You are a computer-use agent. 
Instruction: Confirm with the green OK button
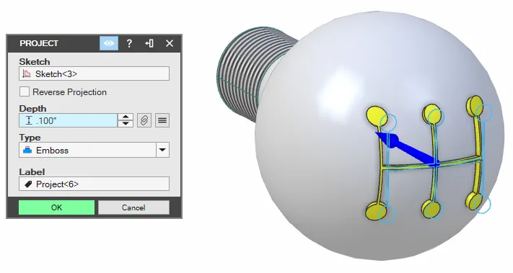click(x=56, y=207)
